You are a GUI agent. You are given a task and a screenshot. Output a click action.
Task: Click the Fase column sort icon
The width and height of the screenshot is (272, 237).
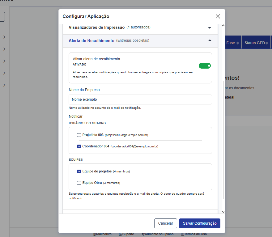pos(238,43)
